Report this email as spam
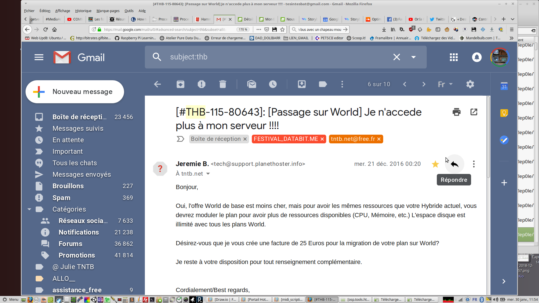The width and height of the screenshot is (539, 303). (201, 84)
